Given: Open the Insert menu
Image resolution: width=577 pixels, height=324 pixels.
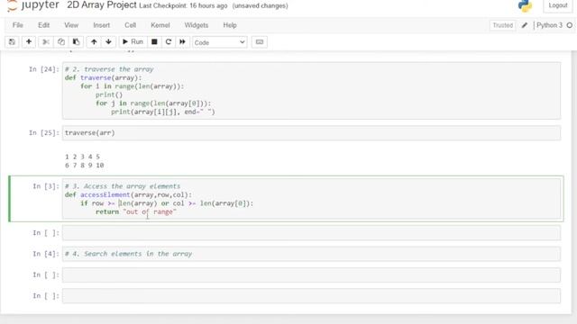Looking at the screenshot, I should 101,25.
